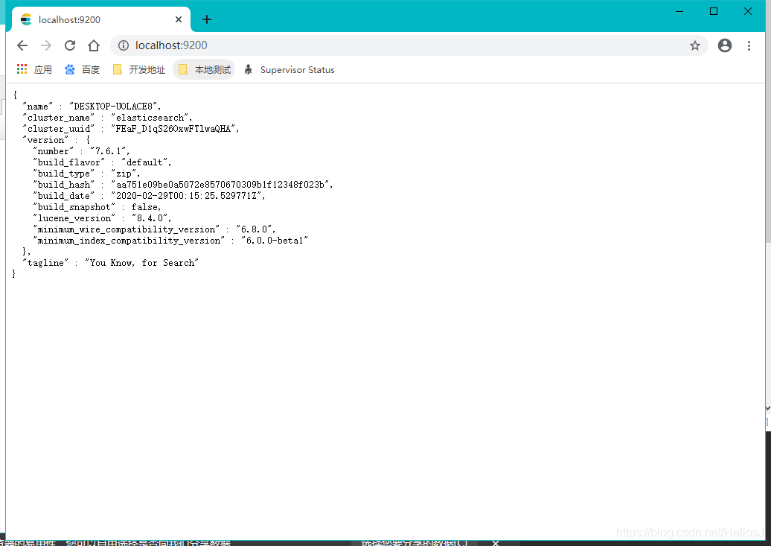Click the build_snapshot value false
The height and width of the screenshot is (546, 771).
144,207
